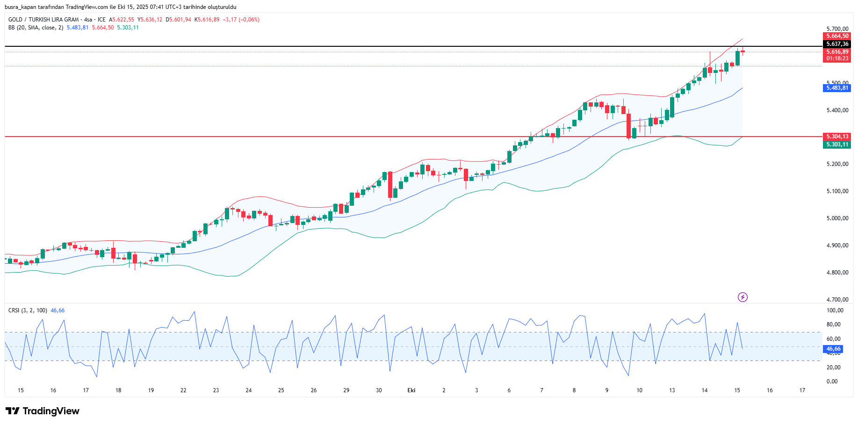Click the current price label 5.616,89
This screenshot has height=425, width=858.
click(x=836, y=52)
